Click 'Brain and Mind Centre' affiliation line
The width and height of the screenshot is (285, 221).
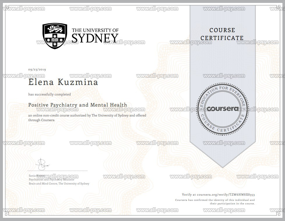pos(59,184)
